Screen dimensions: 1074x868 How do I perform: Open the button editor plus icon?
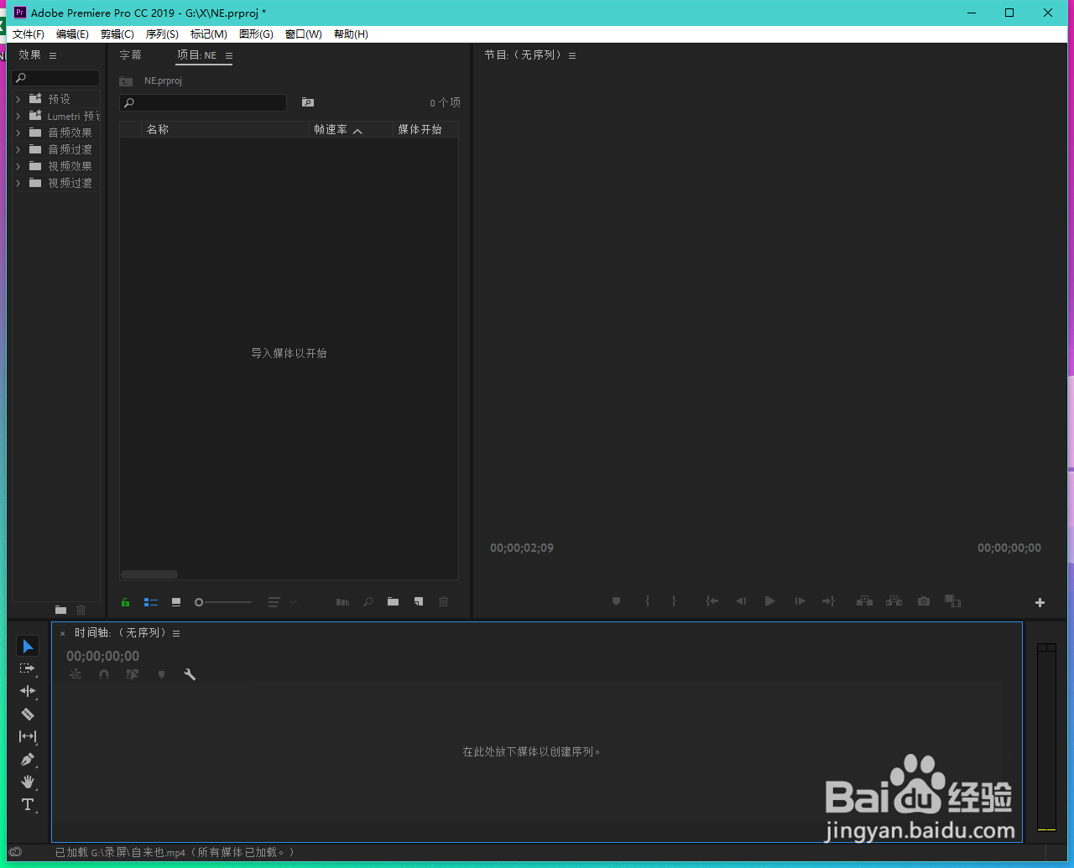1040,602
